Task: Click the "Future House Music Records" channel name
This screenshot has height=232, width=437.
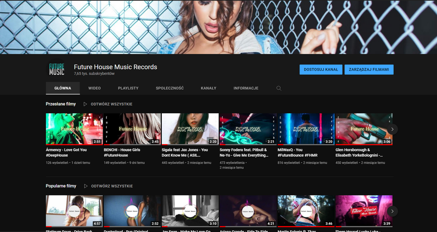Action: tap(116, 67)
